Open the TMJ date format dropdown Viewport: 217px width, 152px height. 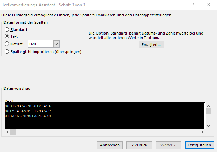56,44
